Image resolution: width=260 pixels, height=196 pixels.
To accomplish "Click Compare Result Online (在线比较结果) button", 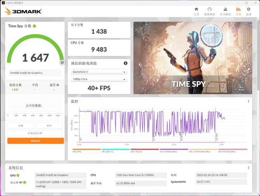I will tap(35, 133).
